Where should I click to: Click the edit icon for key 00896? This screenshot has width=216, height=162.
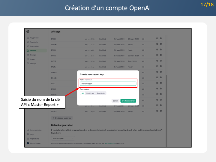coord(157,44)
